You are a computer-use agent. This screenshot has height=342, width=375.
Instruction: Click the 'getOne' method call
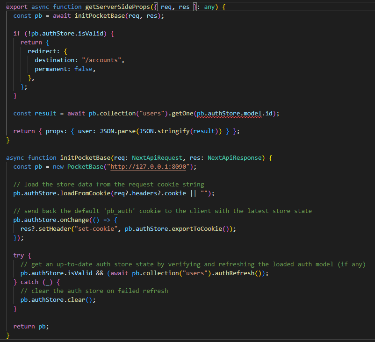coord(182,113)
